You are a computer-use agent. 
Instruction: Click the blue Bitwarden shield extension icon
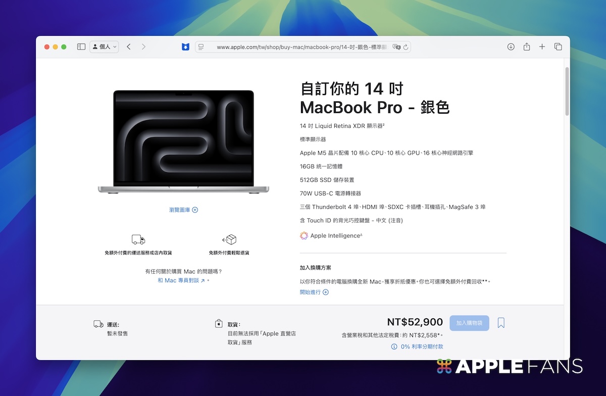[185, 47]
